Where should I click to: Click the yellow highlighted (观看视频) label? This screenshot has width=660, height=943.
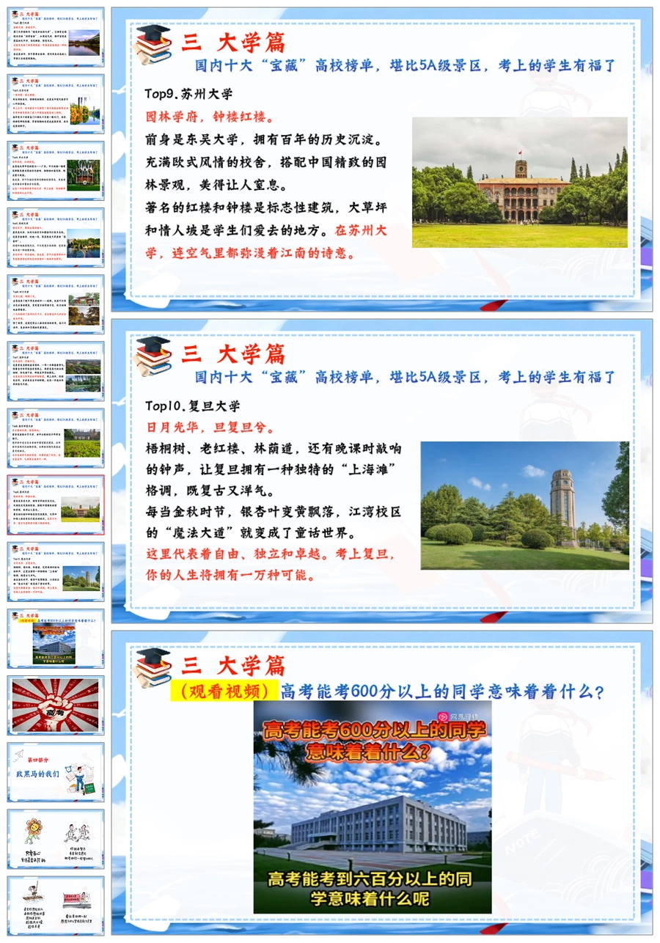point(224,691)
